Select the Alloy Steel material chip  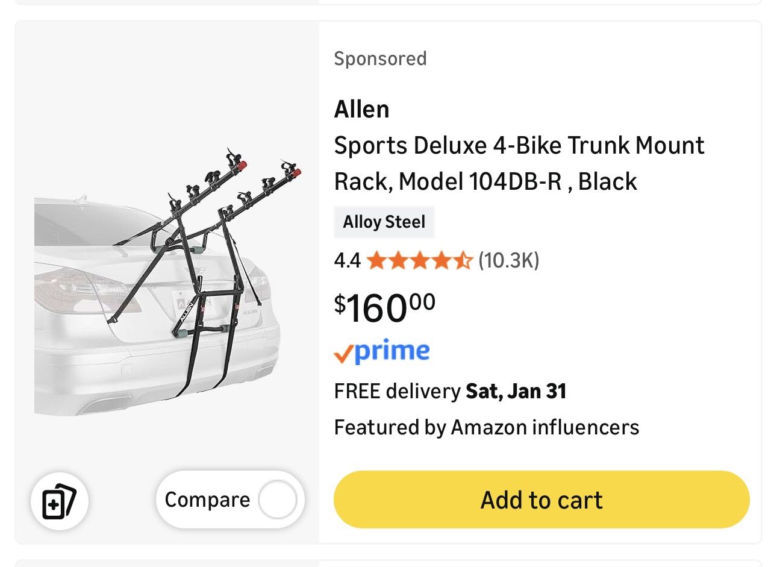pos(384,222)
